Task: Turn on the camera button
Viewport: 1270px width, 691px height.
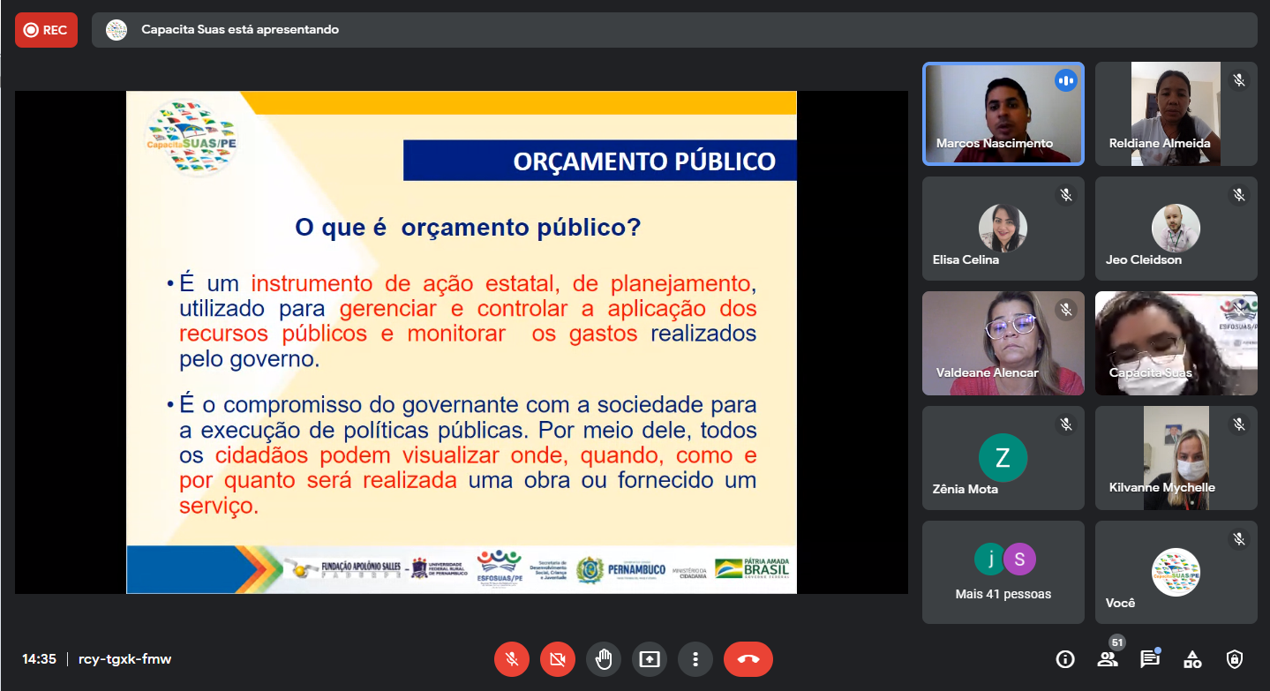Action: tap(557, 659)
